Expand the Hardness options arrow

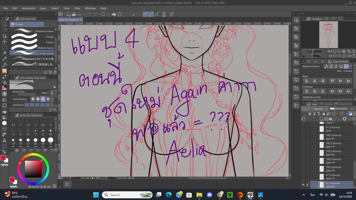[x=53, y=105]
